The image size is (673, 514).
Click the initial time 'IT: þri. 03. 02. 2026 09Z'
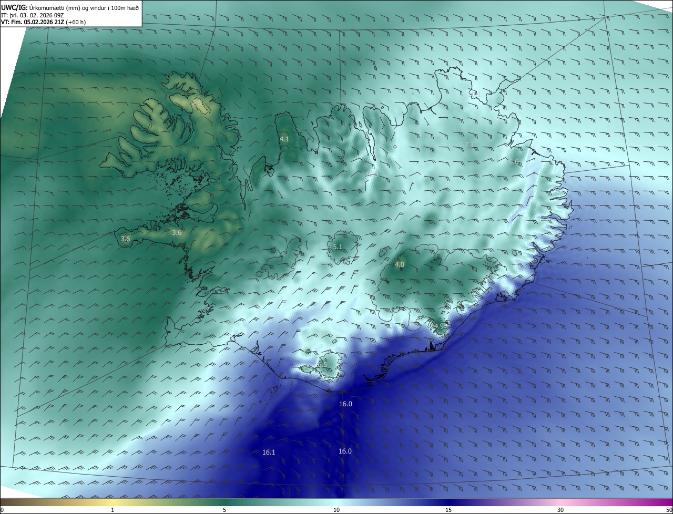33,15
